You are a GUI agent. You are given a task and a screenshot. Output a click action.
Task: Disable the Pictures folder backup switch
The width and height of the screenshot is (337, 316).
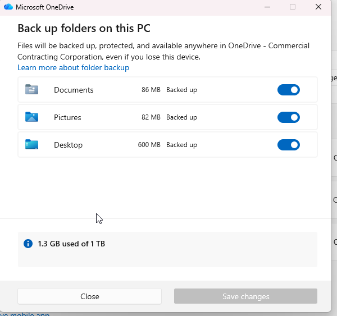coord(289,117)
